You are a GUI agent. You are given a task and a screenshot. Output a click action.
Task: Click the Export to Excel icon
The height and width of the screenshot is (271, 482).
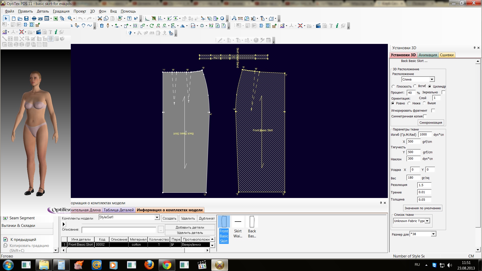[x=56, y=18]
